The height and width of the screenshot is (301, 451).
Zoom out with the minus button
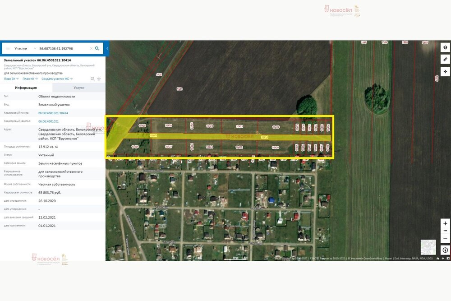[x=445, y=238]
